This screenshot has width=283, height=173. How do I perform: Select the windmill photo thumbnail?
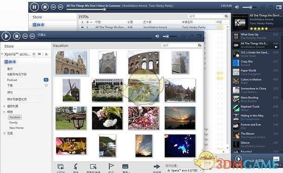pyautogui.click(x=71, y=90)
